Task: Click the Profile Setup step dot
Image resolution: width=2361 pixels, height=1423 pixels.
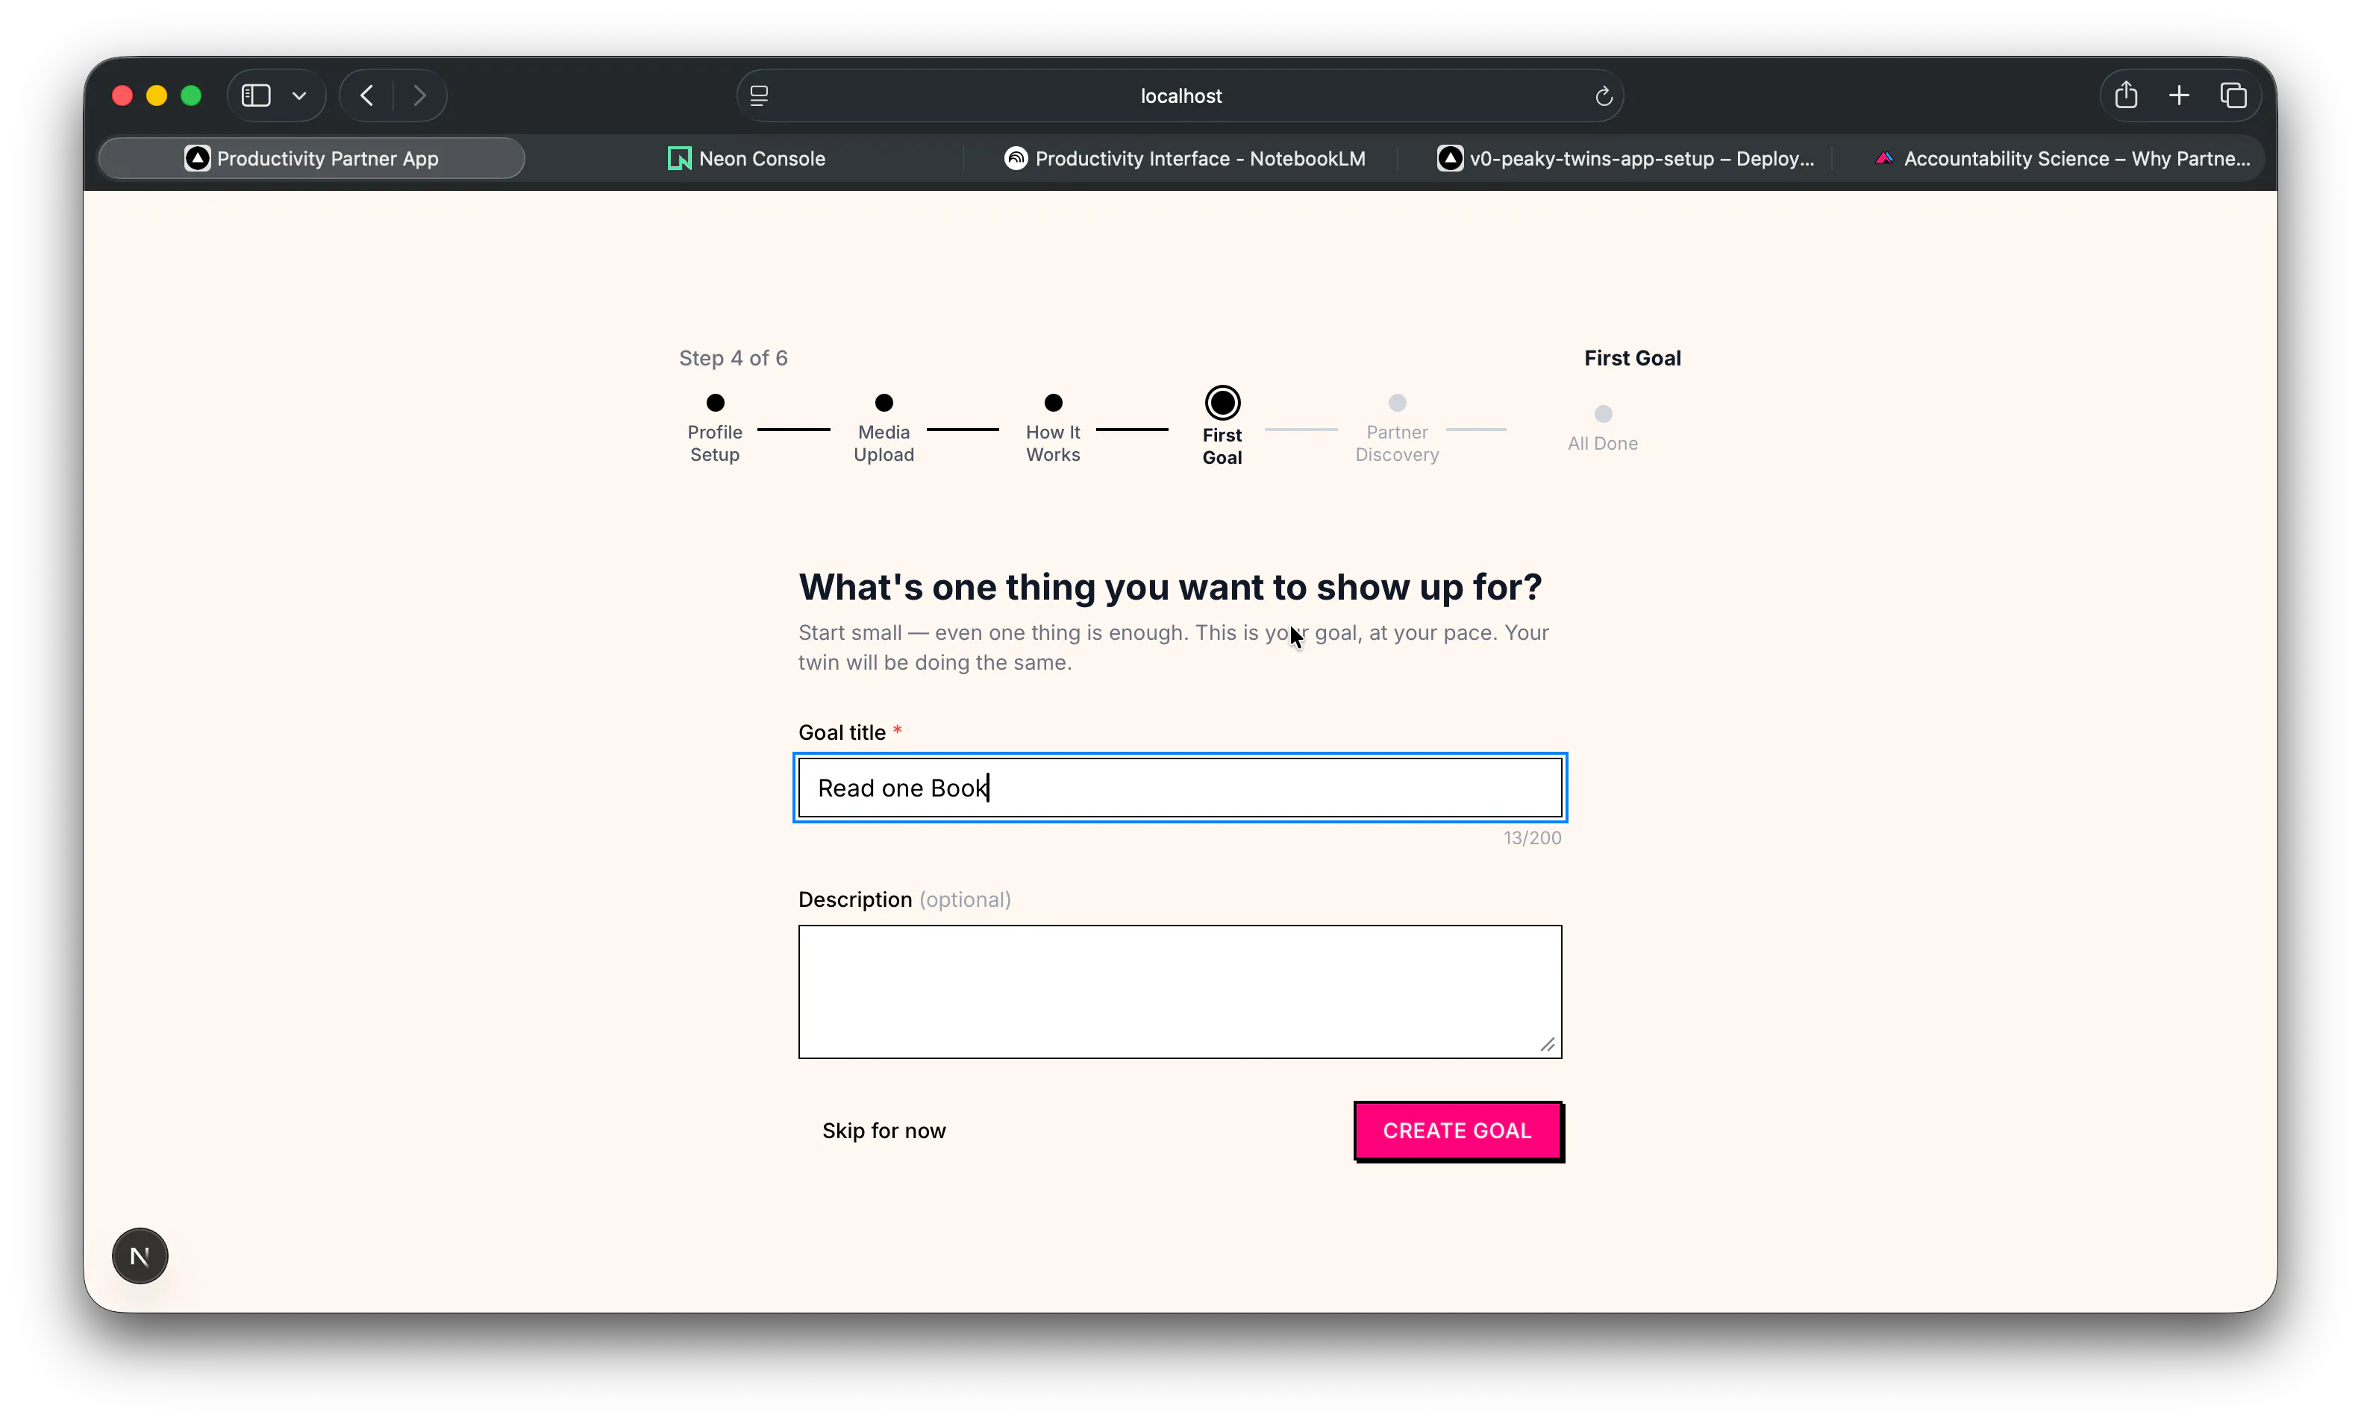Action: click(x=715, y=402)
